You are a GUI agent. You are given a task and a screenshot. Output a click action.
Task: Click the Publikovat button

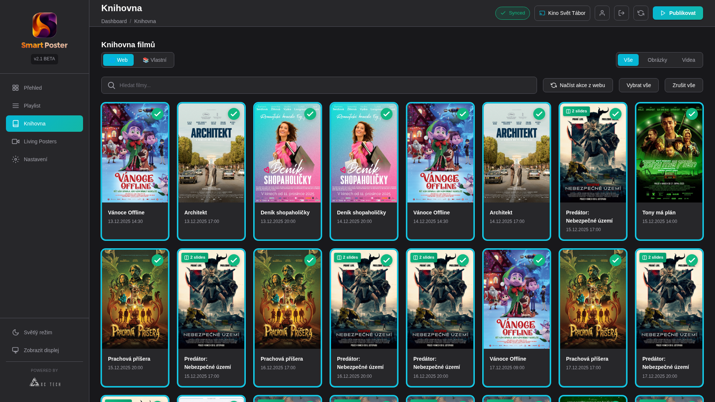(x=677, y=13)
